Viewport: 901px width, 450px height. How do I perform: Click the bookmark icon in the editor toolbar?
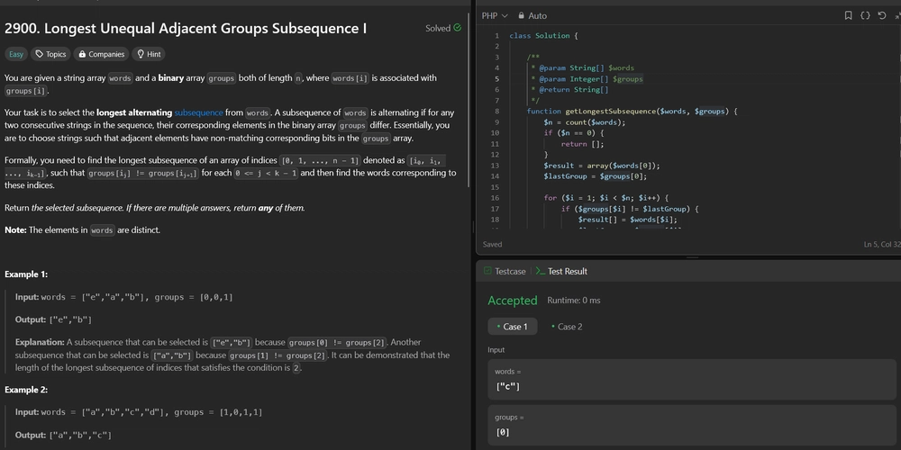point(848,15)
